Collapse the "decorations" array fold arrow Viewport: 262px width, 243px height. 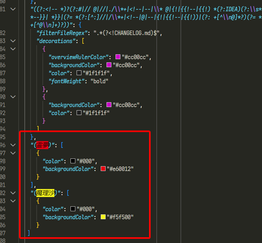click(13, 41)
